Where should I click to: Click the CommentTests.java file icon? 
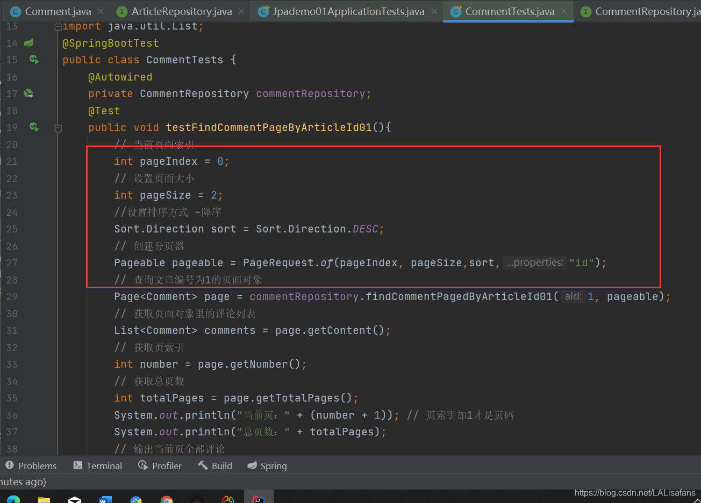(456, 11)
